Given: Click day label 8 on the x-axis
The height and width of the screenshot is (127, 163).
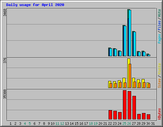Looking at the screenshot, I should (44, 124).
